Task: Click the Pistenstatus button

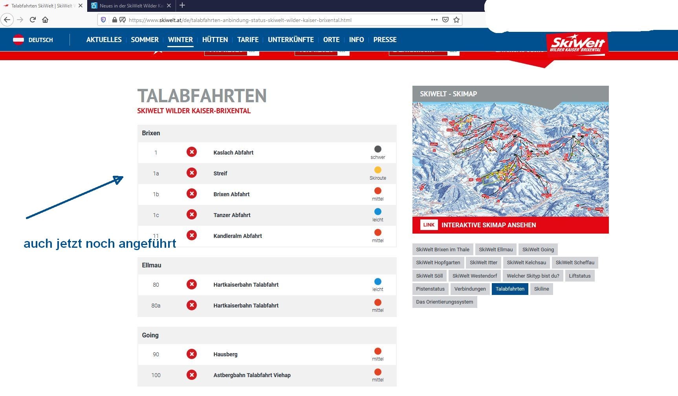Action: [430, 289]
